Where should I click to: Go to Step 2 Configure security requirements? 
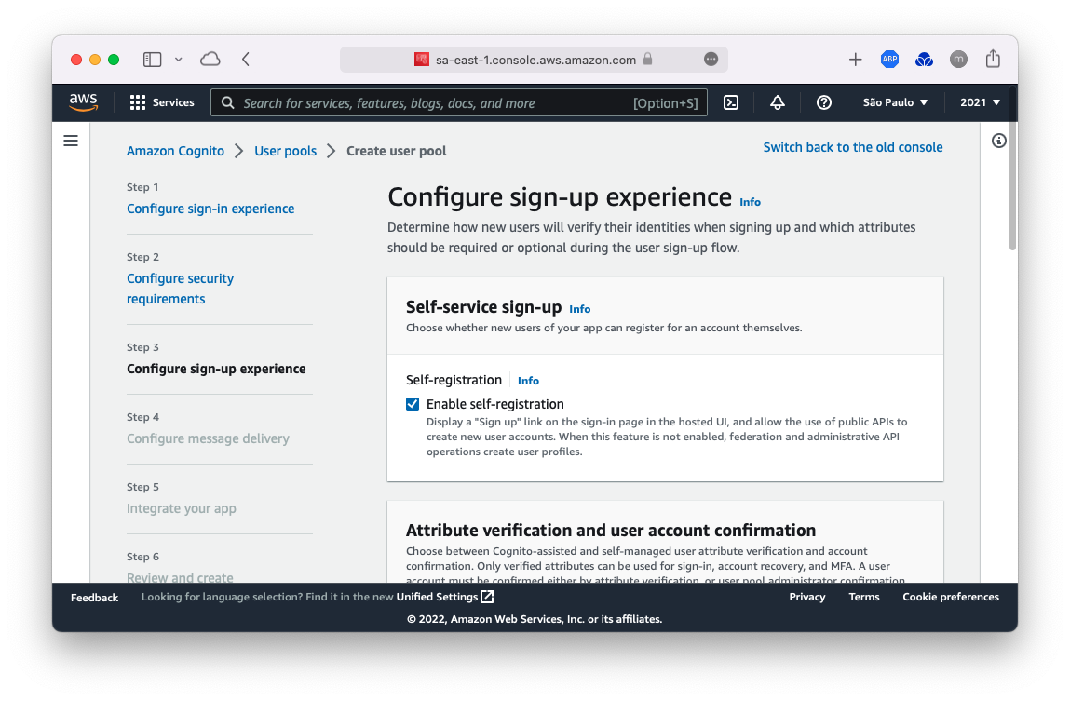pyautogui.click(x=180, y=289)
